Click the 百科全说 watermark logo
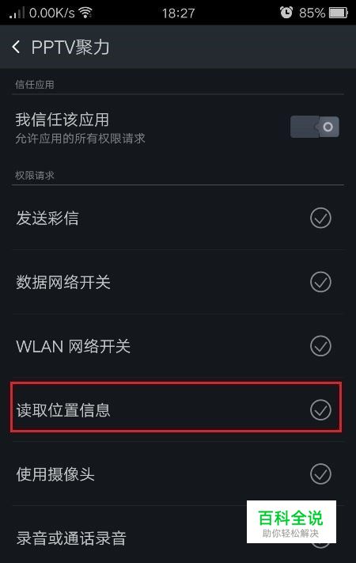The width and height of the screenshot is (356, 563). pyautogui.click(x=291, y=522)
